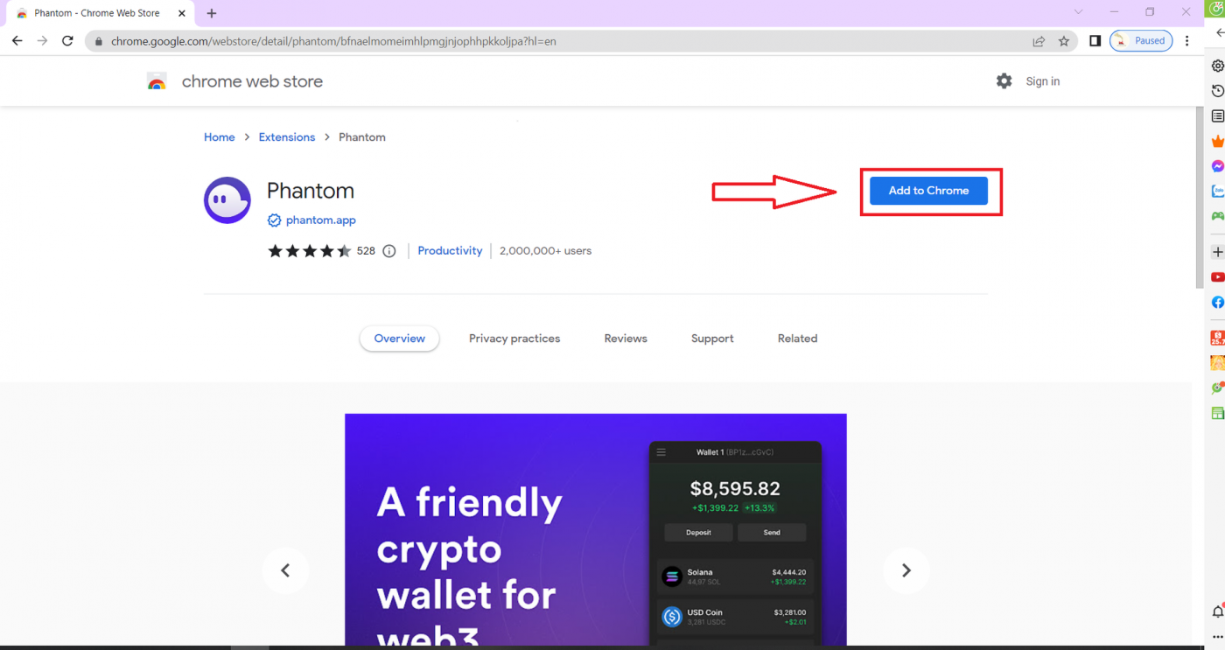Click the 2,000,000+ users text
This screenshot has height=650, width=1225.
pyautogui.click(x=545, y=251)
